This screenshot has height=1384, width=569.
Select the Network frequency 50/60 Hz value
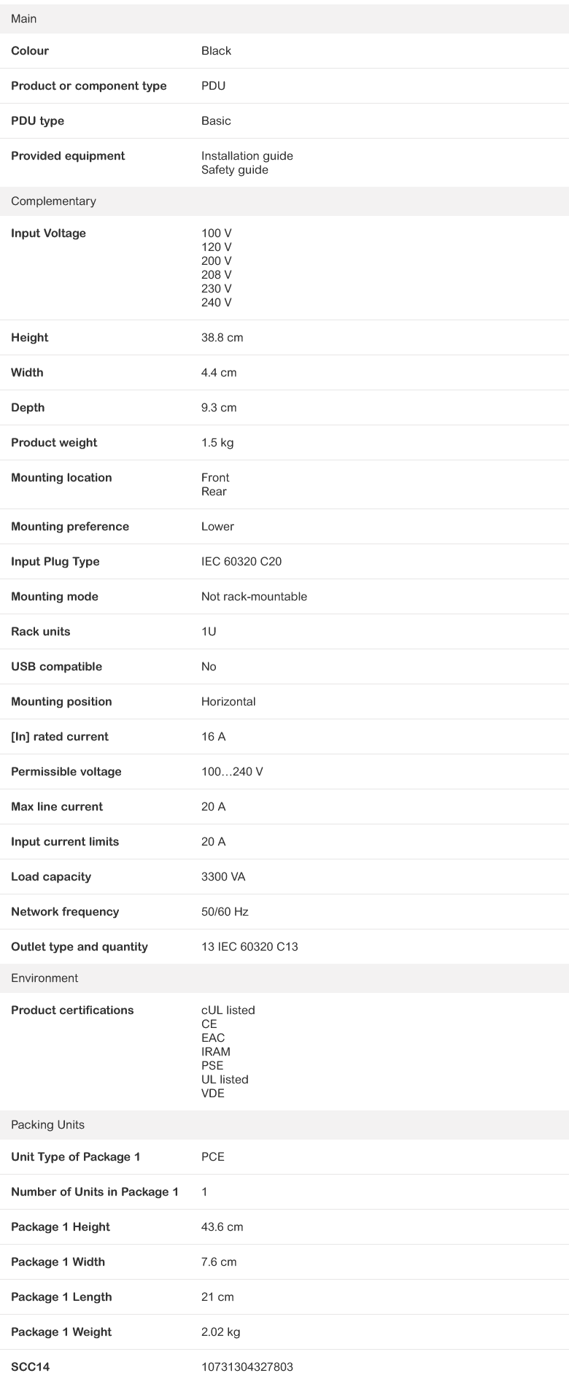225,912
